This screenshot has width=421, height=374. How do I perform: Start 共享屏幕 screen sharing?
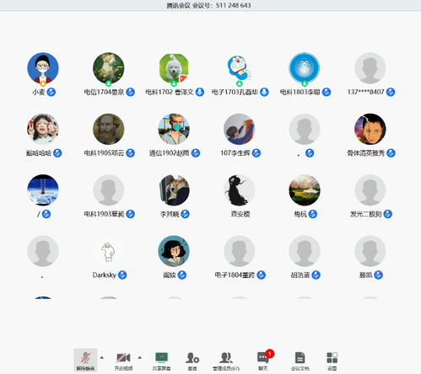(x=161, y=361)
